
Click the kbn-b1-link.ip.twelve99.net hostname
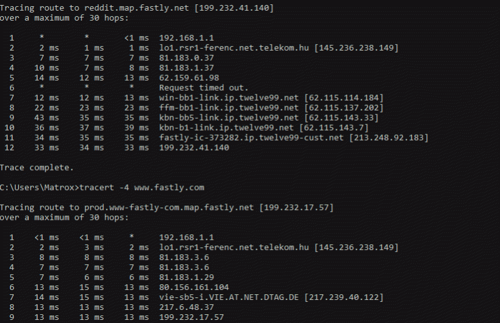coord(226,128)
